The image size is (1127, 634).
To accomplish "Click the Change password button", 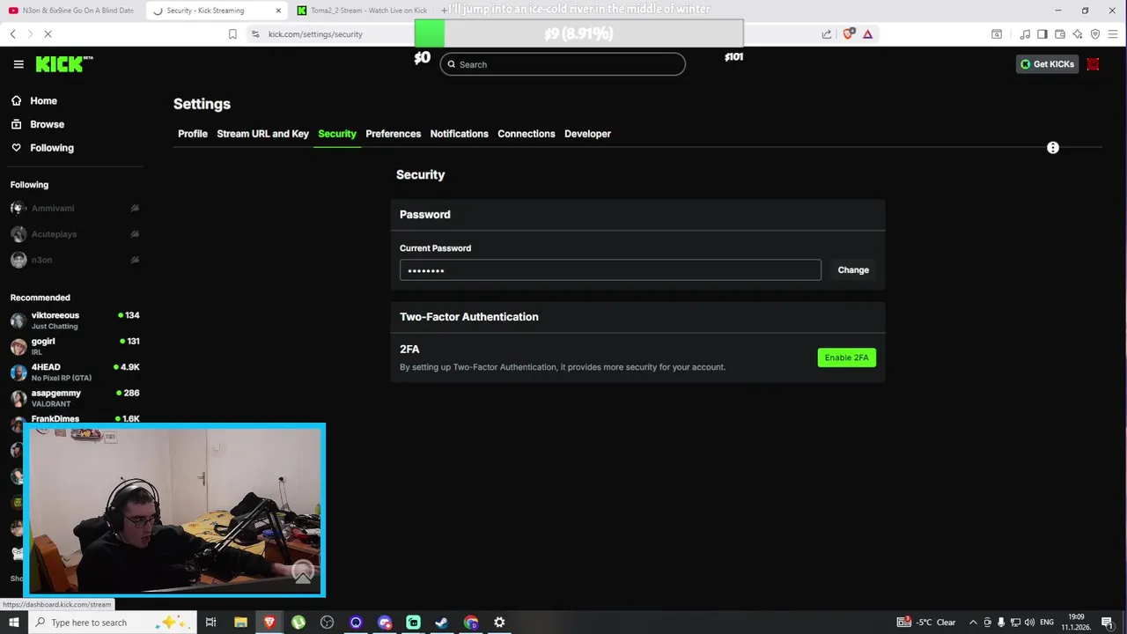I will pyautogui.click(x=853, y=270).
